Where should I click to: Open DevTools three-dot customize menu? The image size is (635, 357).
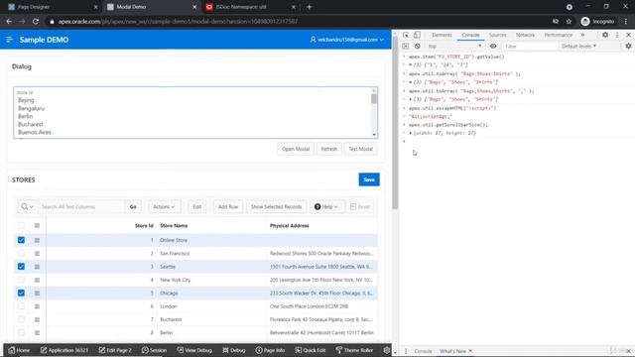click(617, 36)
